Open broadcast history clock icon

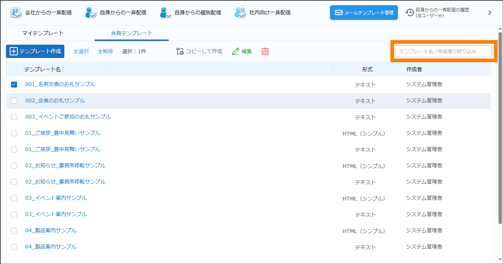pyautogui.click(x=410, y=13)
